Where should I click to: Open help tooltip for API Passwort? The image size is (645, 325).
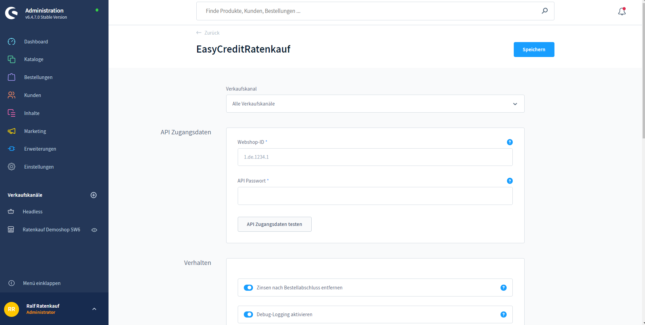(x=509, y=181)
